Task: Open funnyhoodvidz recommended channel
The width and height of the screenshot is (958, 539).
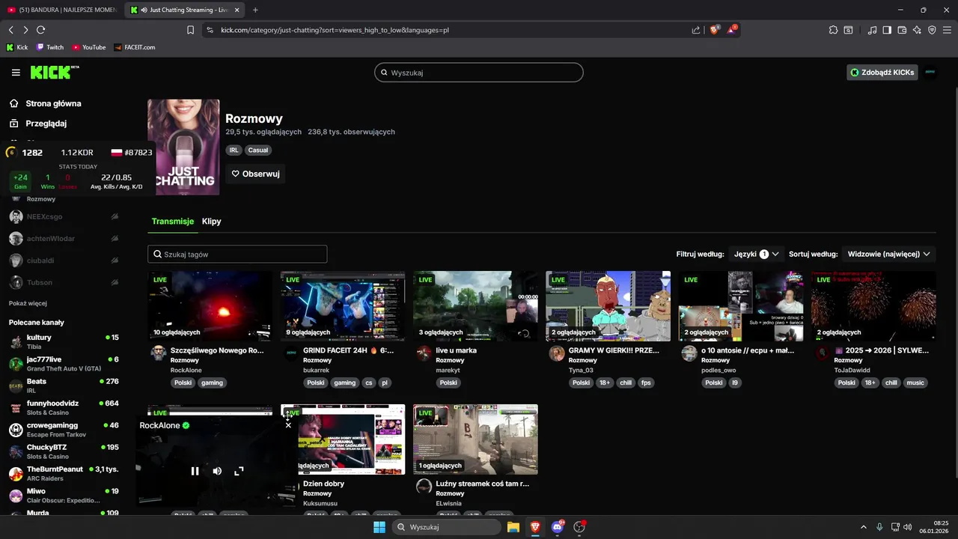Action: tap(64, 407)
